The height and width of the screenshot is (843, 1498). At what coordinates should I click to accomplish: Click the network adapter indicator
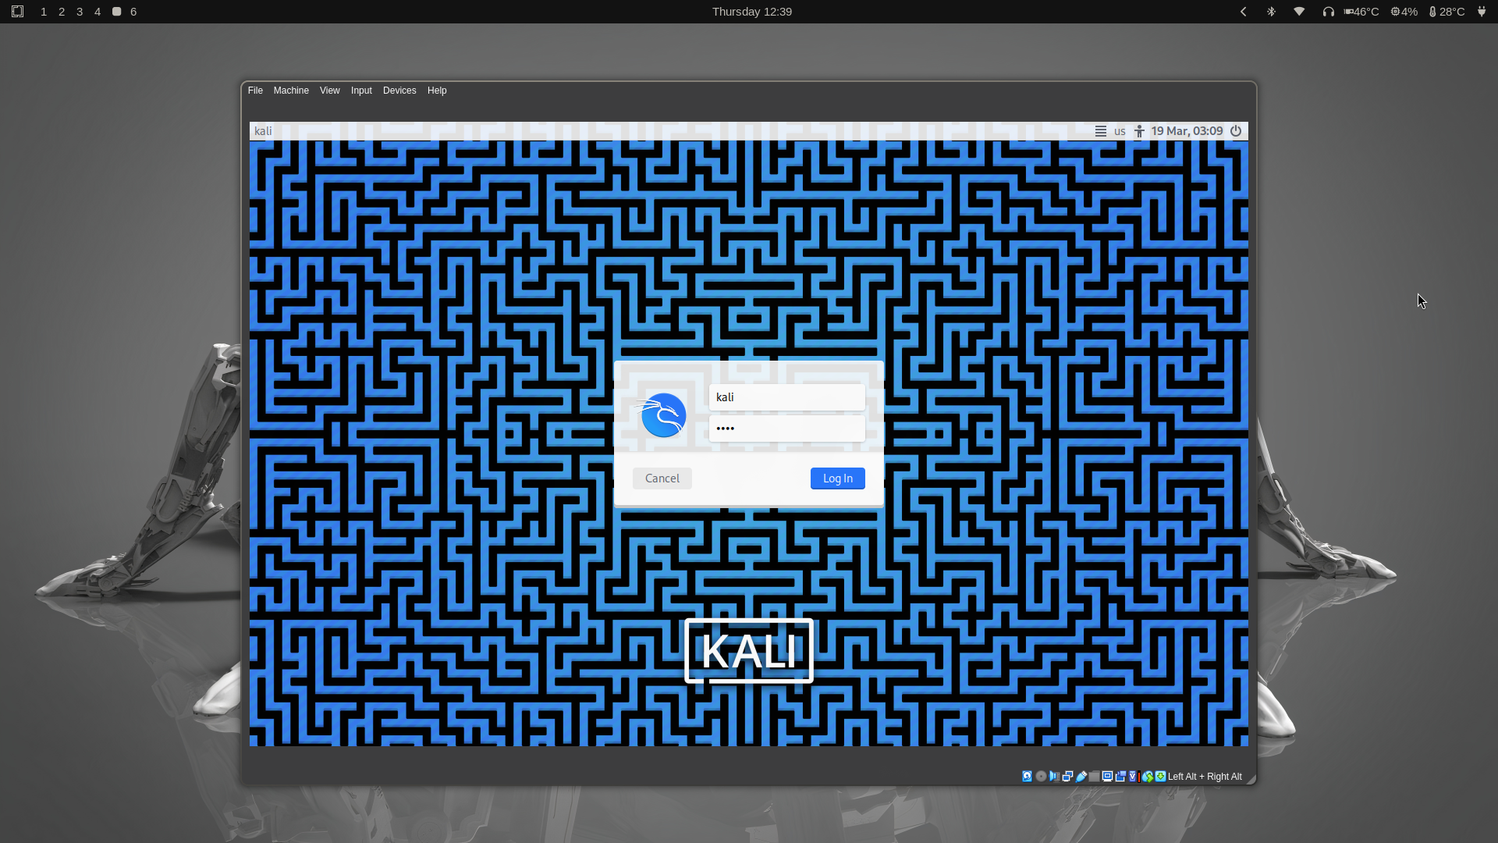[x=1068, y=776]
